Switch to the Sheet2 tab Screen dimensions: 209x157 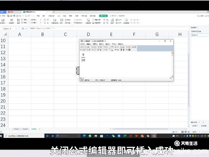tap(25, 129)
